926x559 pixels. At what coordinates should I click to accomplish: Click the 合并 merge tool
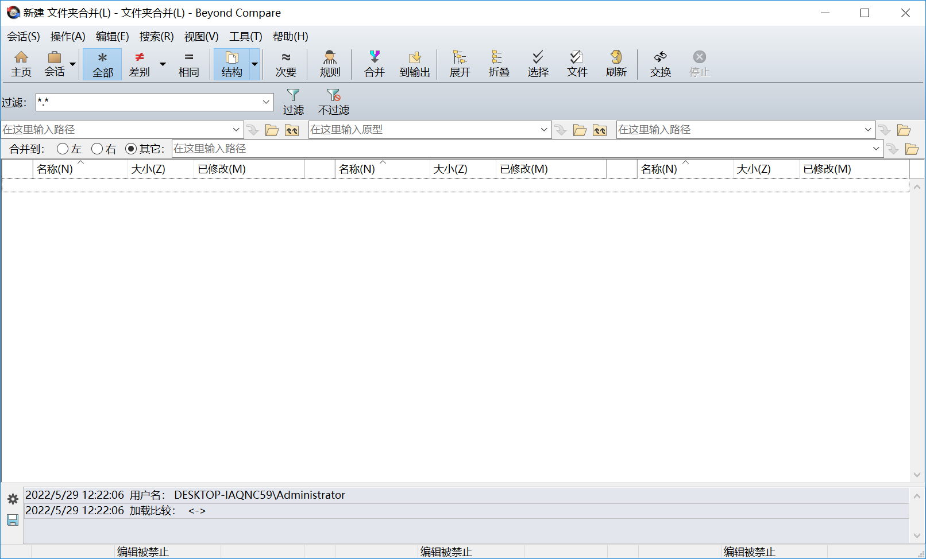tap(374, 64)
